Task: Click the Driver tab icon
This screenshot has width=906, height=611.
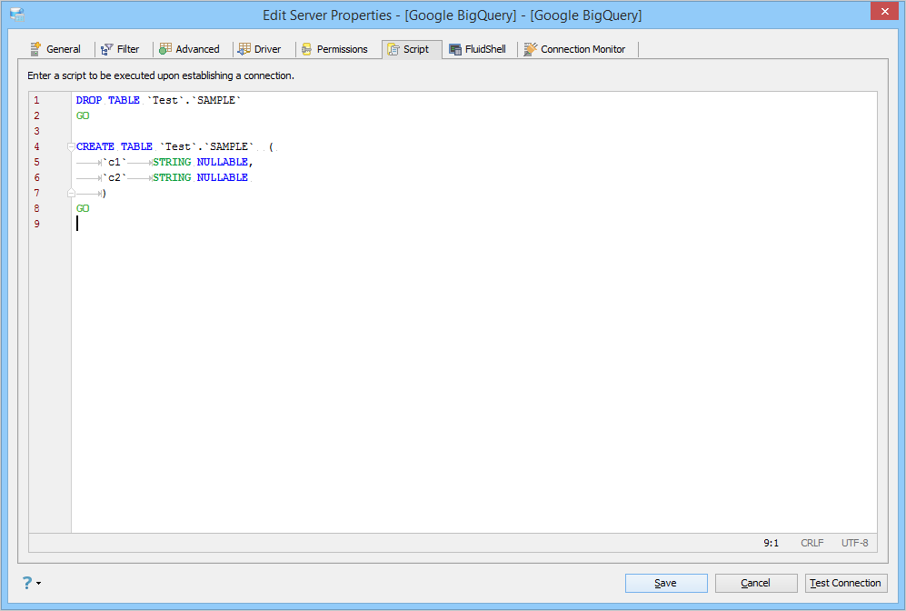Action: point(244,49)
